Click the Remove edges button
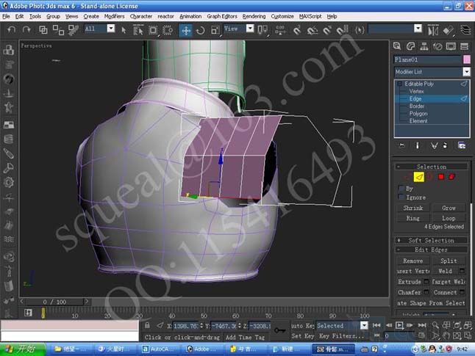 (x=413, y=261)
